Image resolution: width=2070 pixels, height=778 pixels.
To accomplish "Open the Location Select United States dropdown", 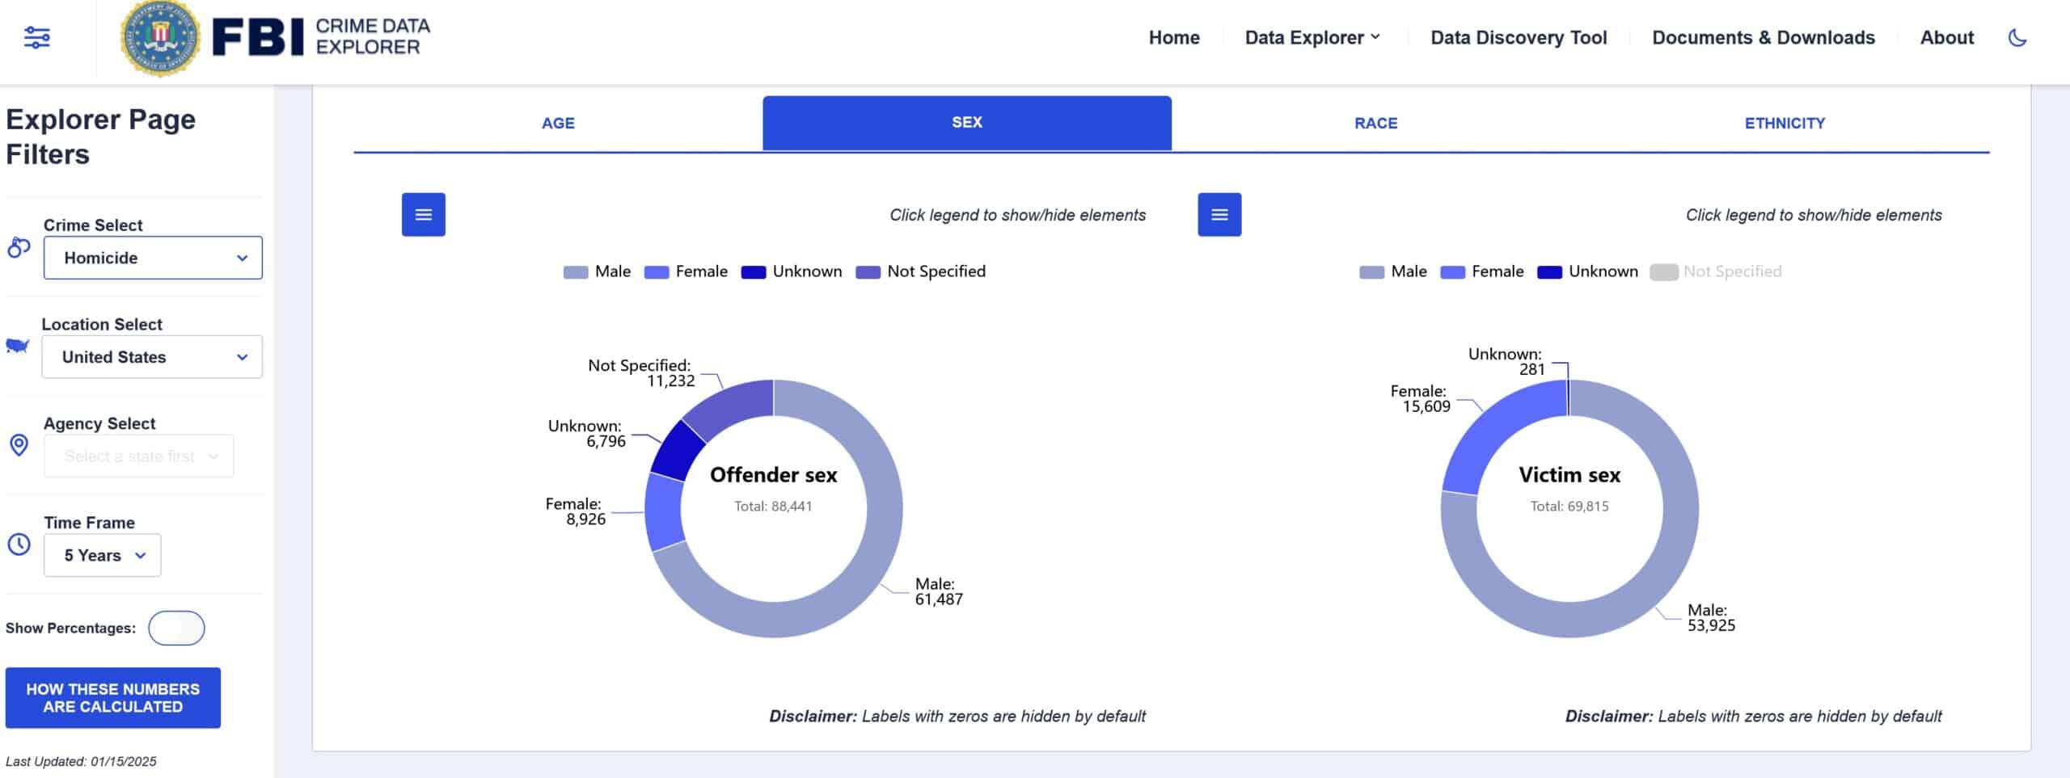I will 152,357.
